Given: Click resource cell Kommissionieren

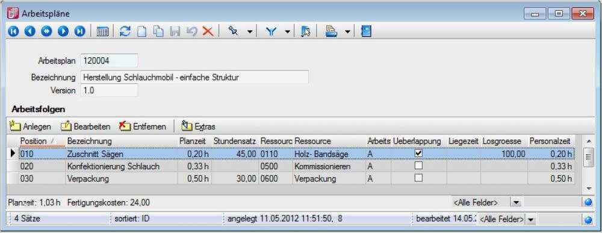Looking at the screenshot, I should click(x=329, y=167).
